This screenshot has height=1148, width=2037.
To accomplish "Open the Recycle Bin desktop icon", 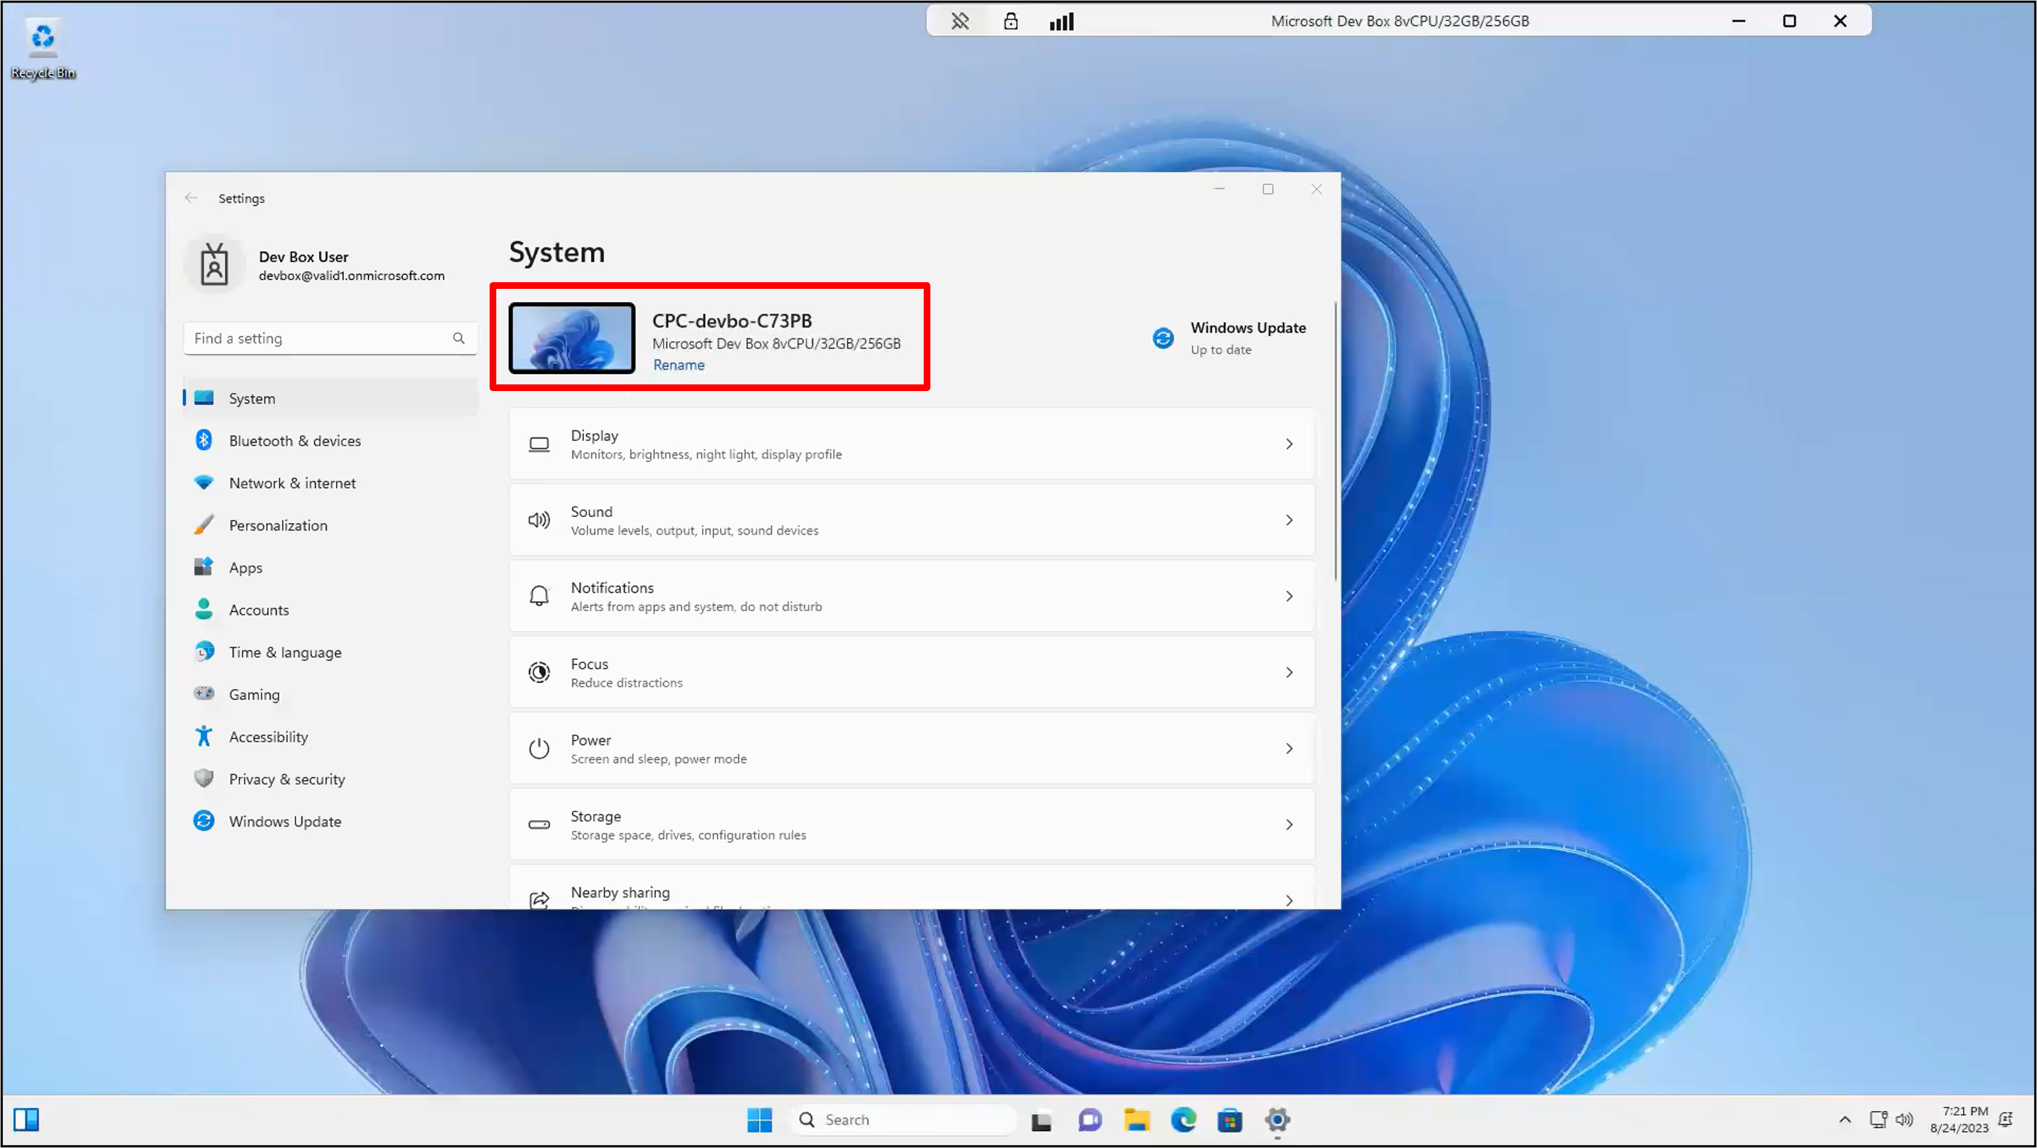I will 43,49.
